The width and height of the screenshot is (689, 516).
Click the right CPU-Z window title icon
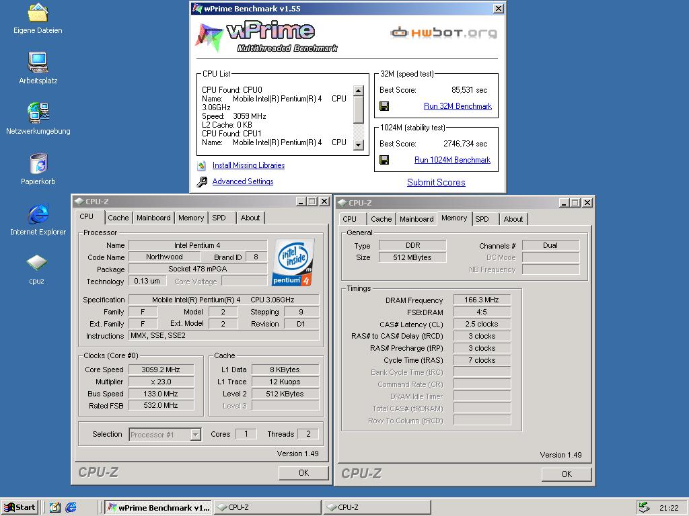[342, 203]
